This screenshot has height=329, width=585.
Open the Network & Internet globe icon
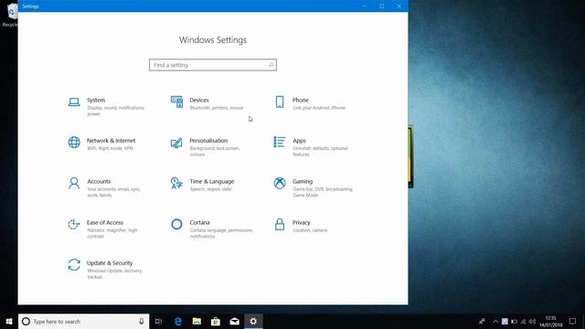pos(74,143)
